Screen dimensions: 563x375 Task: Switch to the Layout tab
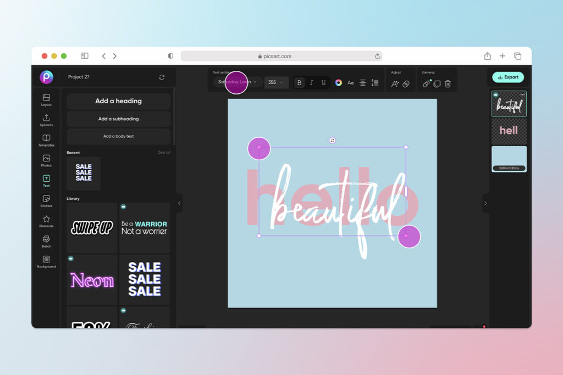tap(46, 99)
